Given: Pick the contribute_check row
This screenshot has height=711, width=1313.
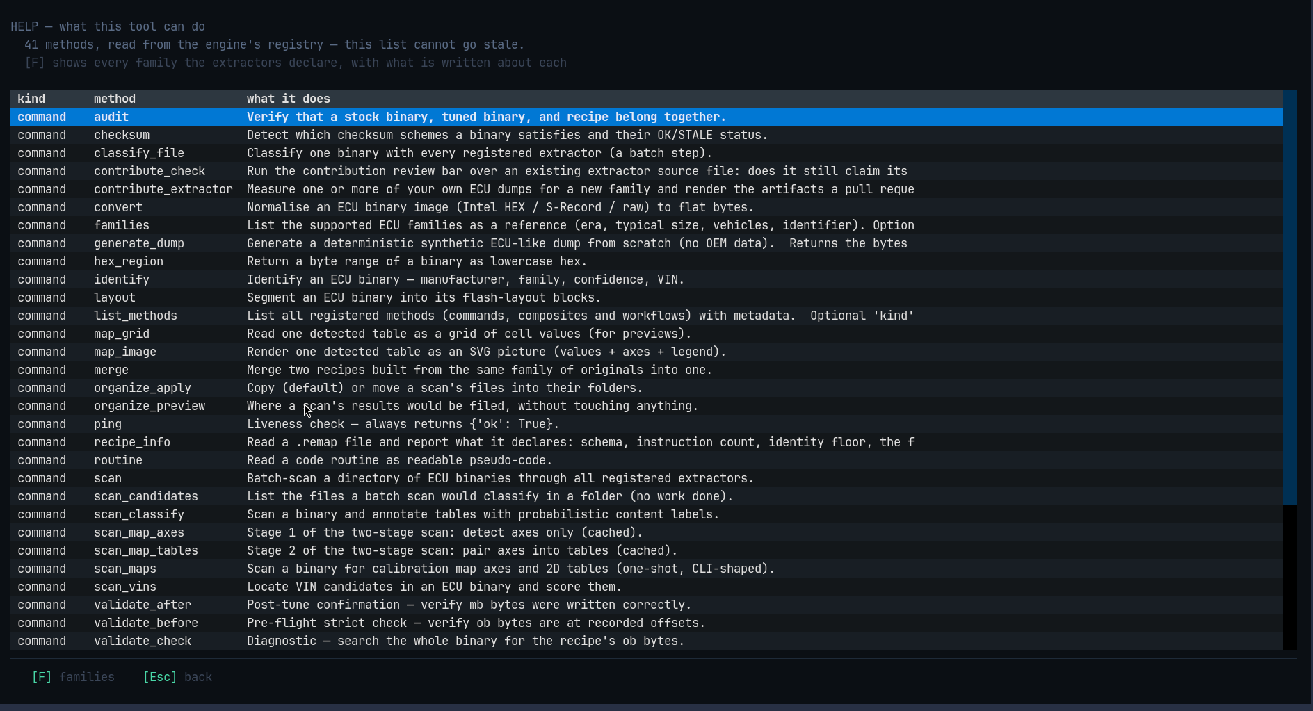Looking at the screenshot, I should [x=647, y=171].
